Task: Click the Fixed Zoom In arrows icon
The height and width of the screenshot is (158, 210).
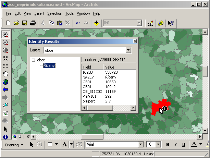Action: click(5, 58)
